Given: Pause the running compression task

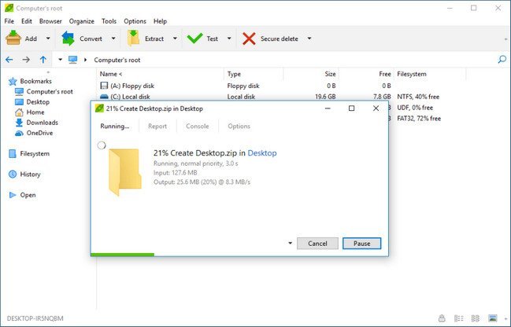Looking at the screenshot, I should (x=361, y=244).
